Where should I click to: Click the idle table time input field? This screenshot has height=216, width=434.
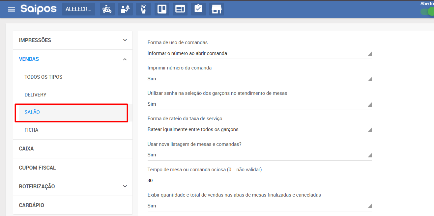tap(259, 180)
